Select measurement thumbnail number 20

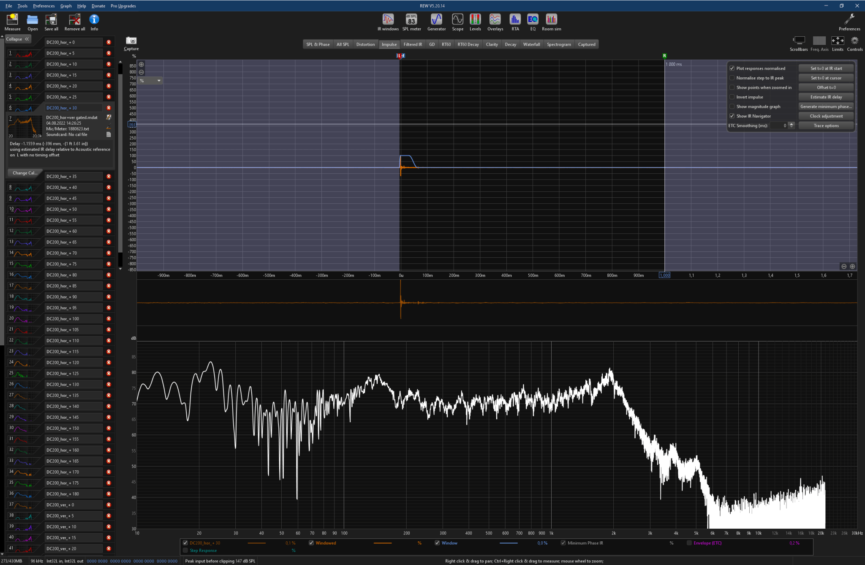click(x=24, y=319)
